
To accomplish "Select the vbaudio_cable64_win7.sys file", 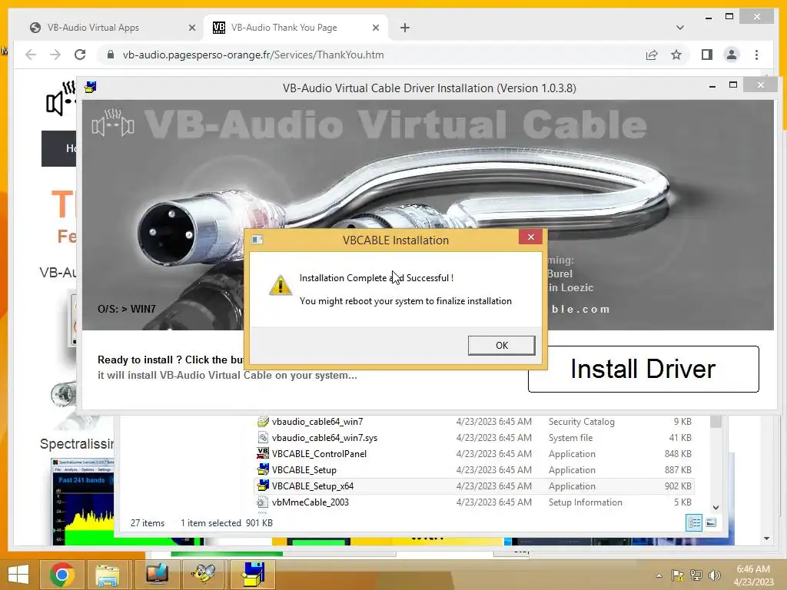I will [474, 437].
